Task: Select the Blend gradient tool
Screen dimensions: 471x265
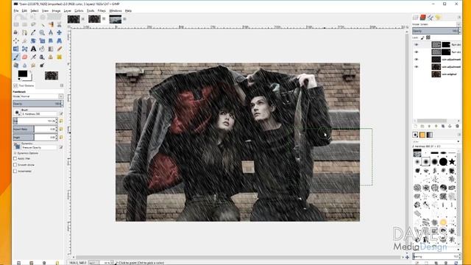Action: point(51,49)
